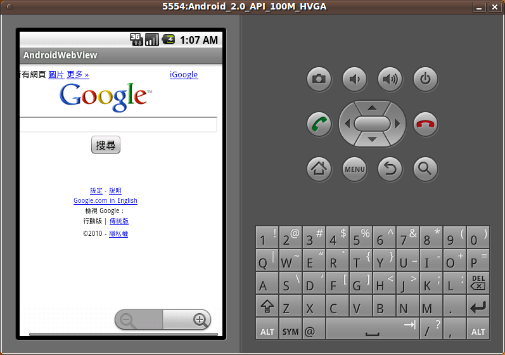This screenshot has width=505, height=355.
Task: Click the comma key
Action: (x=455, y=329)
